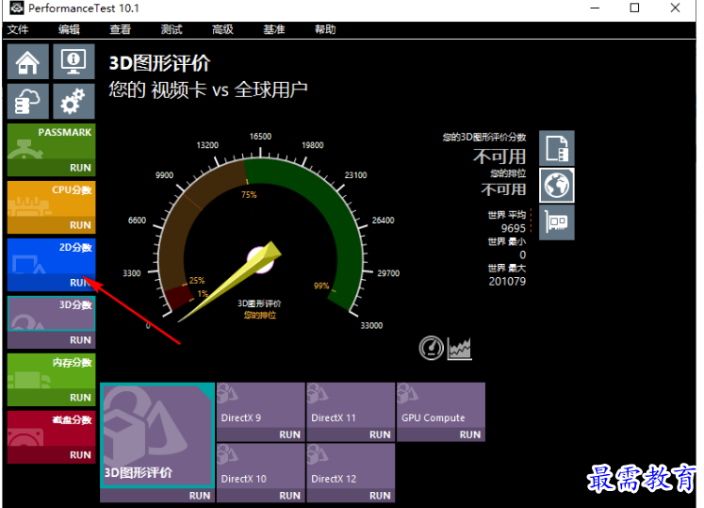Select the GPU Compute test tile
Image resolution: width=704 pixels, height=508 pixels.
click(x=441, y=404)
